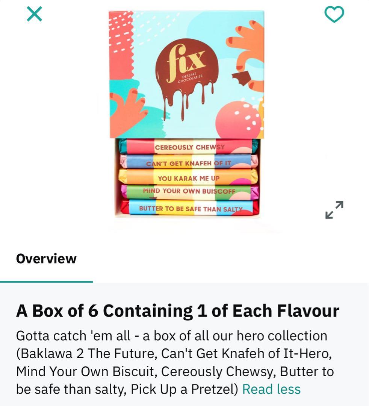Collapse description with the Read less link
The image size is (369, 406).
[271, 389]
